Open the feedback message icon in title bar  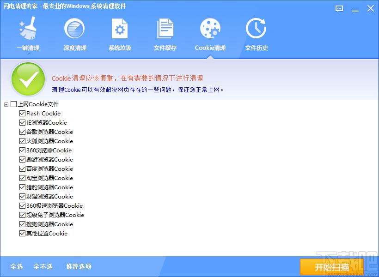click(339, 9)
